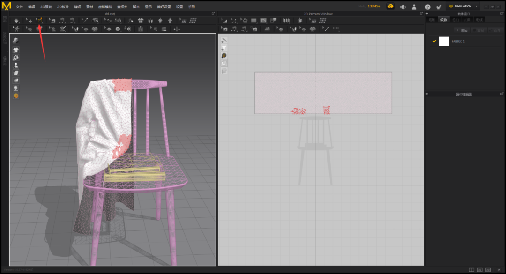The width and height of the screenshot is (506, 274).
Task: Open the help question mark icon
Action: coord(427,7)
